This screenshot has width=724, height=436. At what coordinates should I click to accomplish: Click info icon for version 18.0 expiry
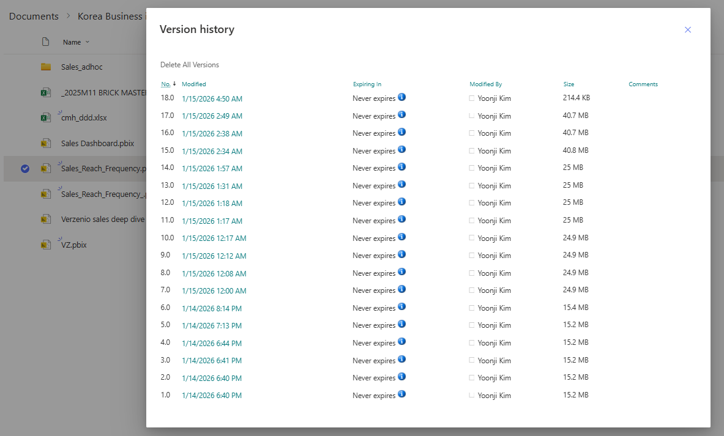click(401, 97)
